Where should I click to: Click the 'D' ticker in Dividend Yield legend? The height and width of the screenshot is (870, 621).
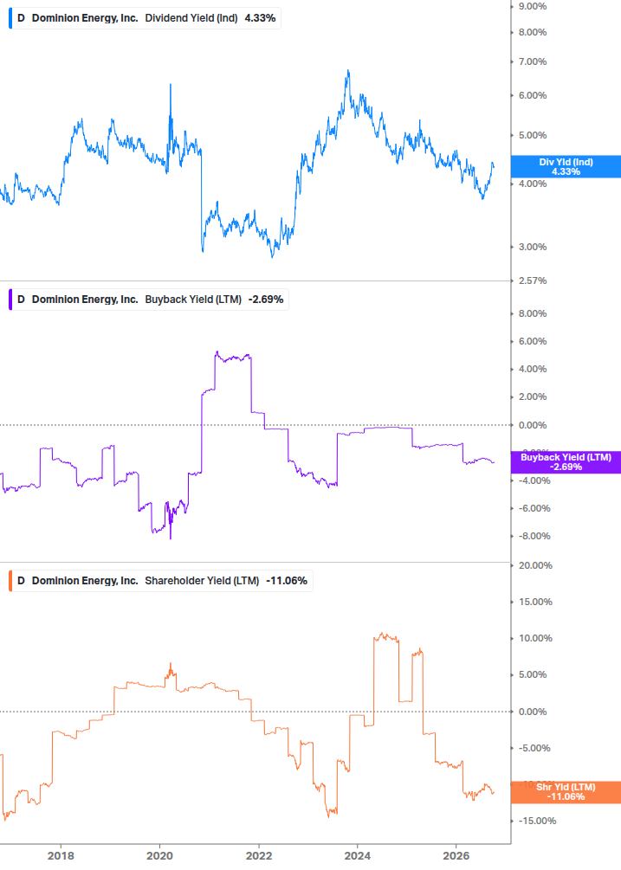click(21, 18)
